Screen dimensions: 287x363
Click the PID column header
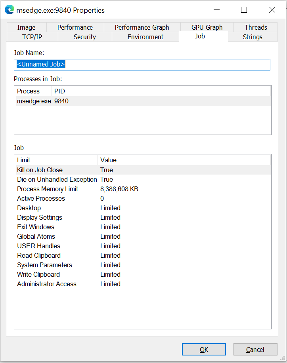59,91
